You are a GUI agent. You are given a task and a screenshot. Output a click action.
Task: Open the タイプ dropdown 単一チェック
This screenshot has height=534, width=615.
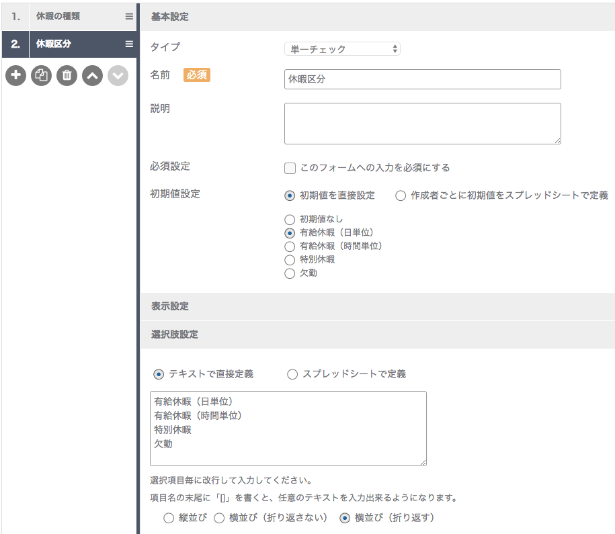tap(342, 49)
